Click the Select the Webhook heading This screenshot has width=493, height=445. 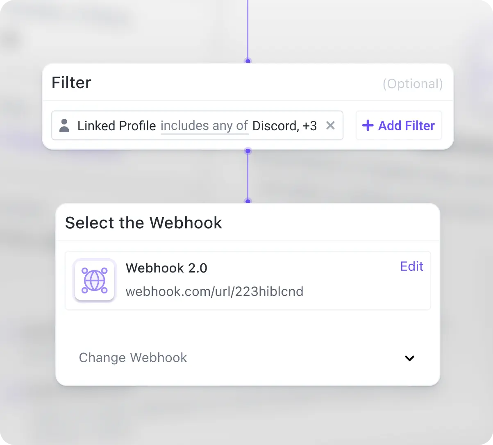(x=143, y=223)
